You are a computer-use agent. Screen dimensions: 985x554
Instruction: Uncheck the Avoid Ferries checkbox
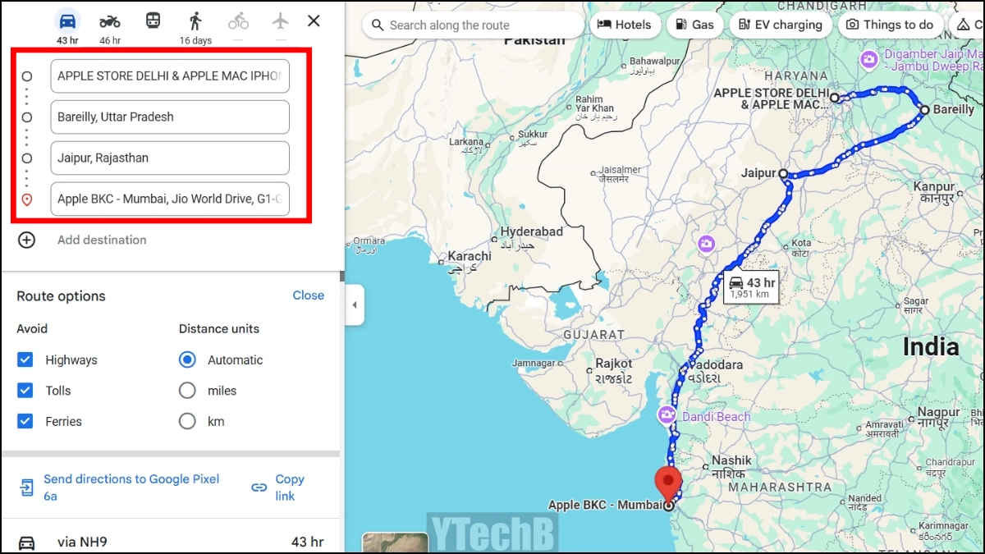(25, 421)
